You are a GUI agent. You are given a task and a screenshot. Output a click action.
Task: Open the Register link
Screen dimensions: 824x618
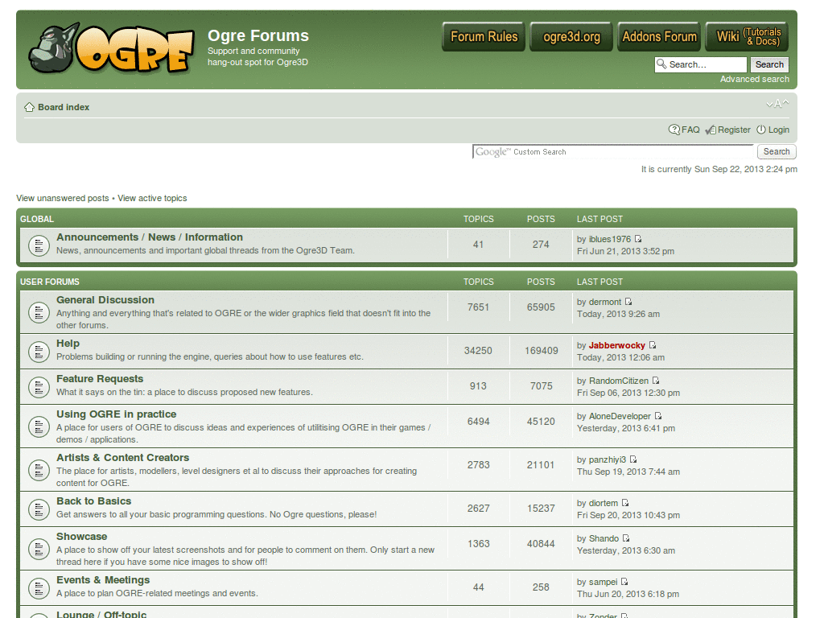(x=734, y=130)
